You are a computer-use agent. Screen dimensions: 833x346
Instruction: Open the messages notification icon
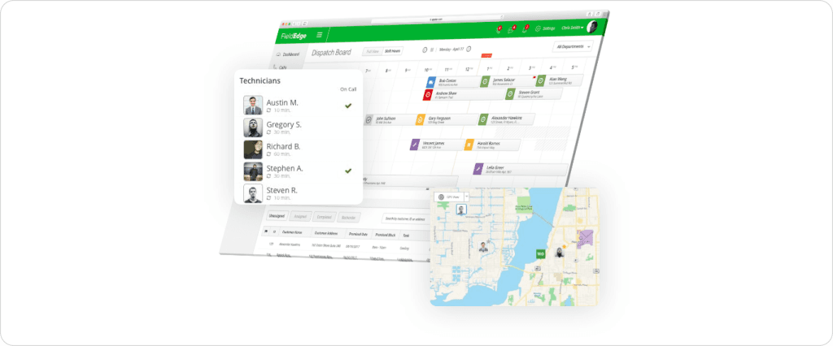pos(512,28)
